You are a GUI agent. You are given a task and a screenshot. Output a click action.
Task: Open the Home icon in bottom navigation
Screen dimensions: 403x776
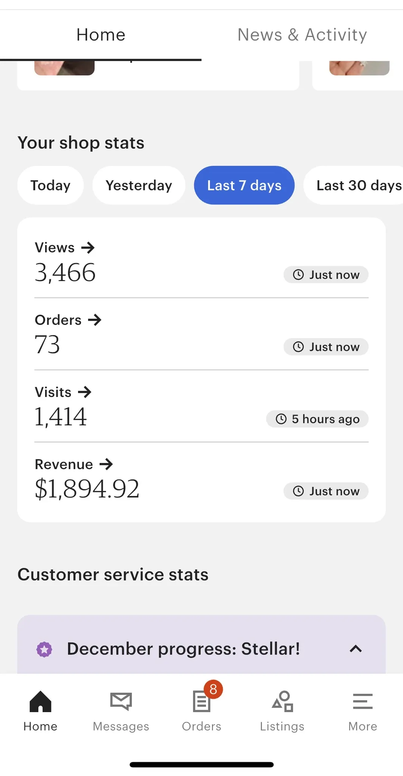coord(40,701)
